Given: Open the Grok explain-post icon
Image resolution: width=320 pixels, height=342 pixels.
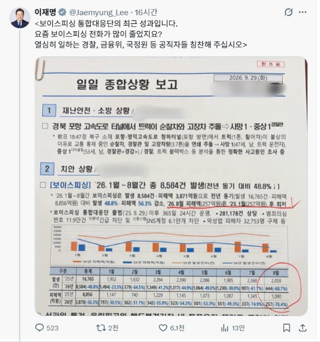Looking at the screenshot, I should (288, 12).
